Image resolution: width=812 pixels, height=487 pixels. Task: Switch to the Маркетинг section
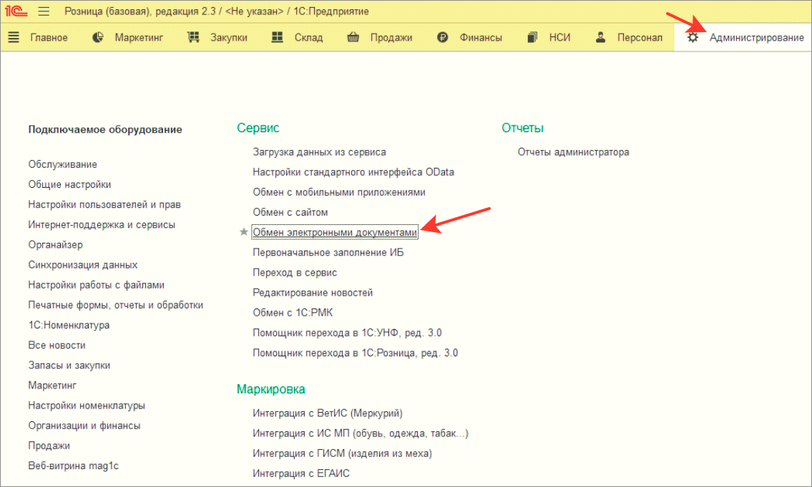click(x=139, y=38)
